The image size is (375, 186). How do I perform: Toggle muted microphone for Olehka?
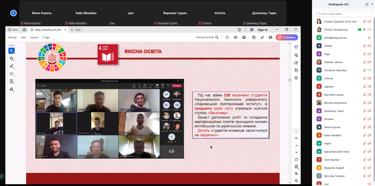[364, 46]
